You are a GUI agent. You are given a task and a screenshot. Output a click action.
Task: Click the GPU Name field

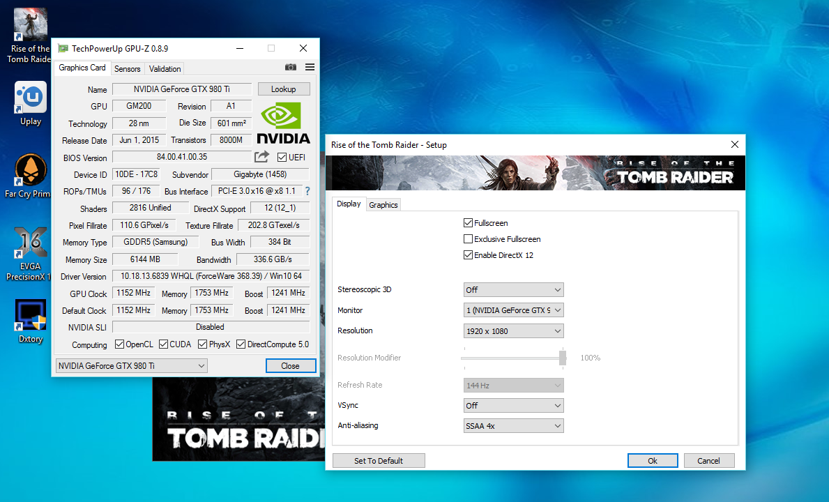(182, 89)
